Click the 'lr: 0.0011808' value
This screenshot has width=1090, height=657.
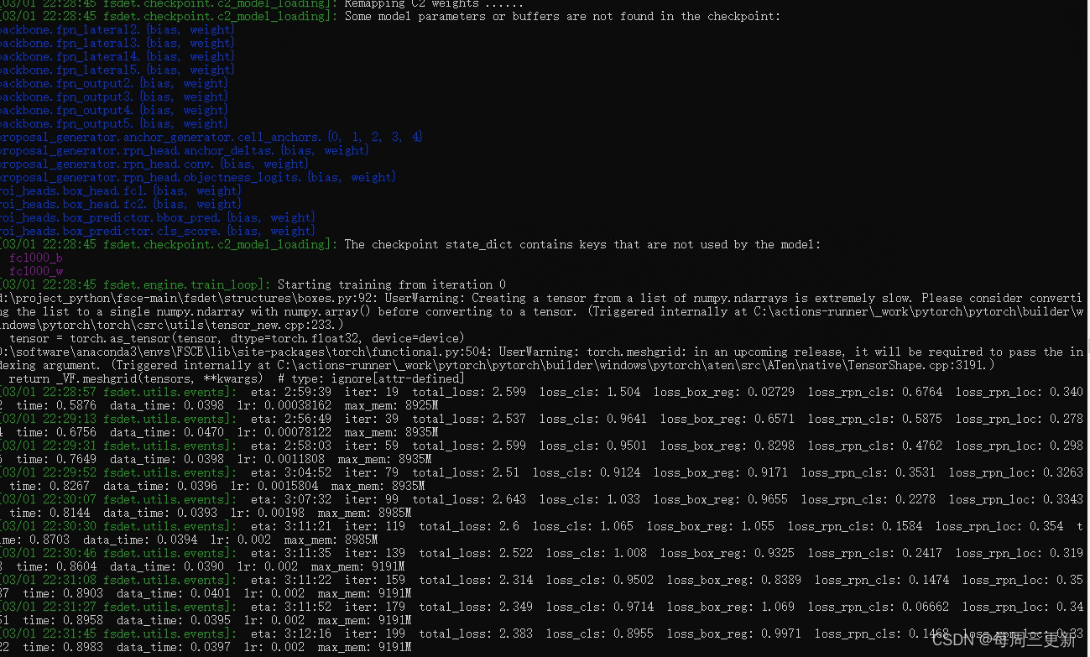click(281, 459)
